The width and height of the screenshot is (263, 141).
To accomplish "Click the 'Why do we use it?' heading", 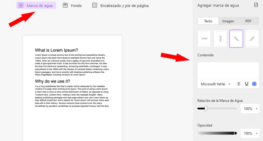I will pyautogui.click(x=52, y=81).
